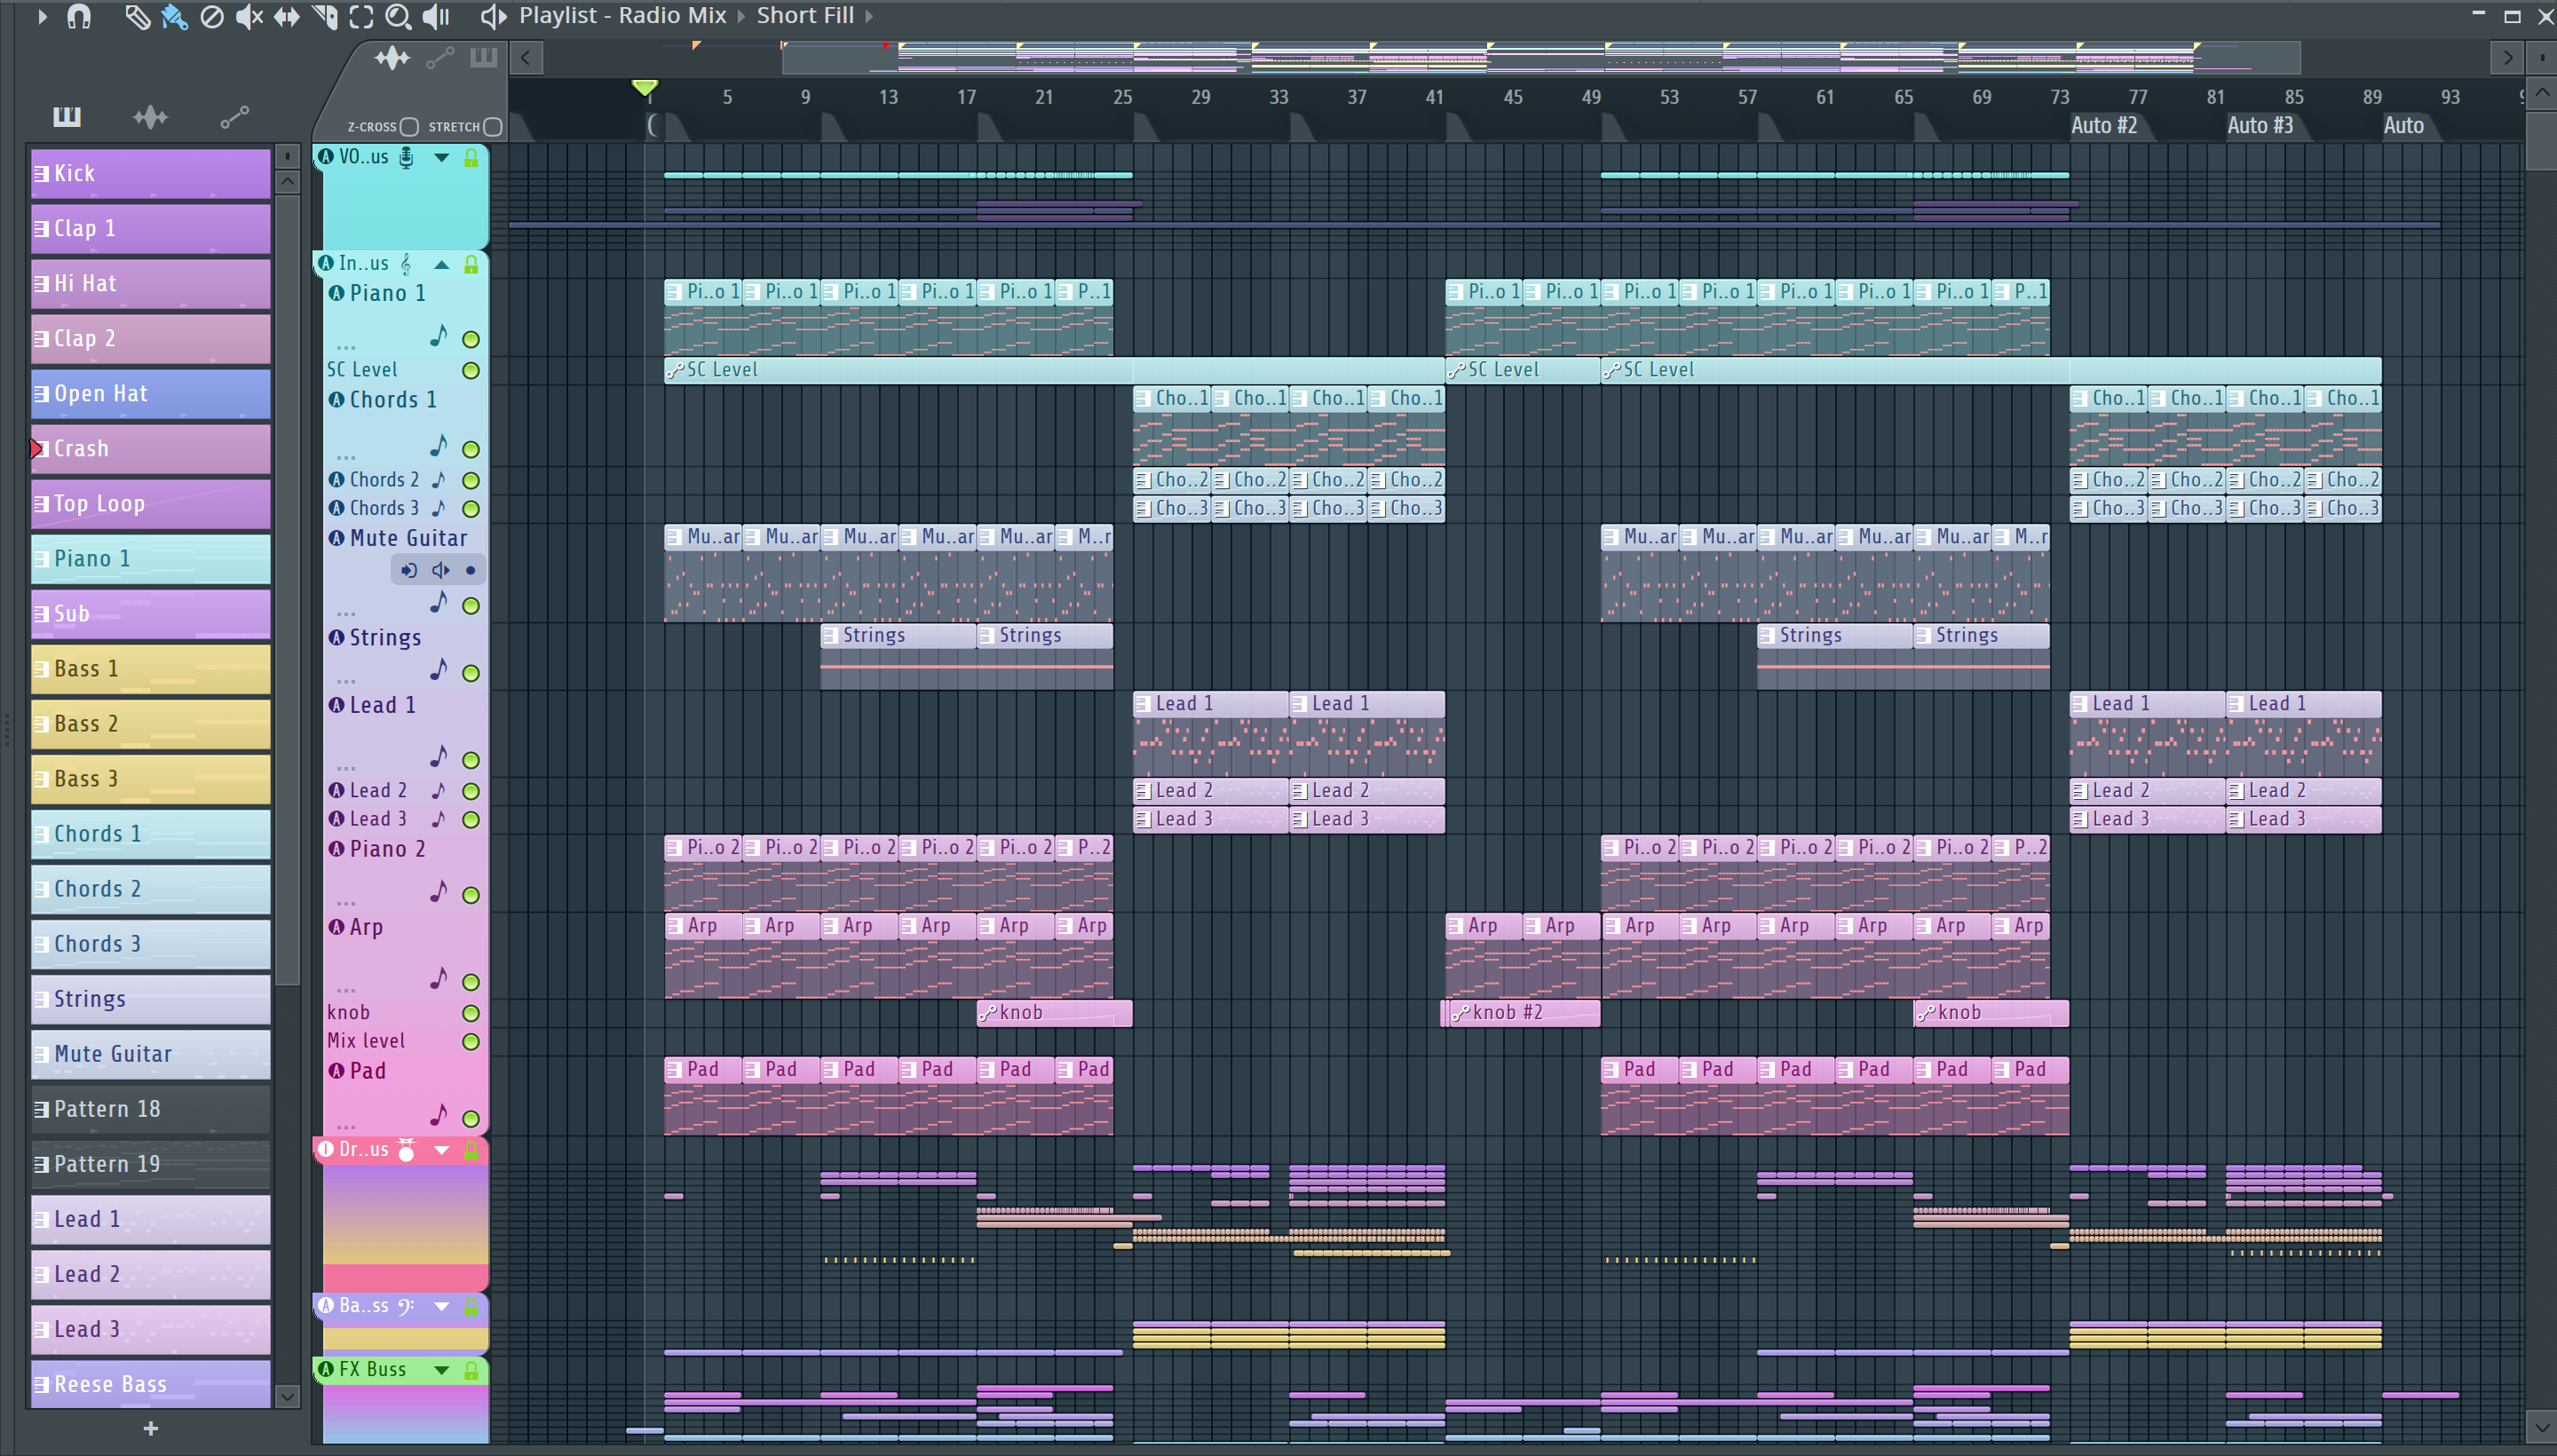This screenshot has width=2557, height=1456.
Task: Open the playlist options menu arrow
Action: (42, 16)
